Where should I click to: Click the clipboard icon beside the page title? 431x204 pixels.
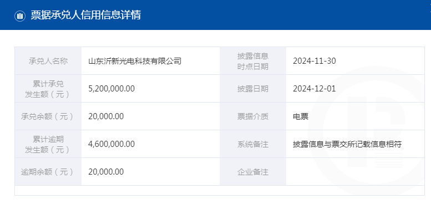point(20,16)
